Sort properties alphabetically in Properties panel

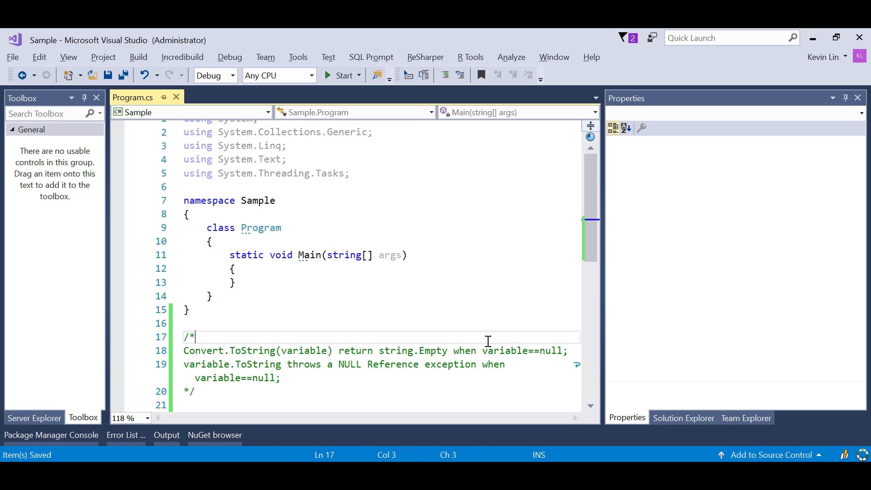(627, 128)
